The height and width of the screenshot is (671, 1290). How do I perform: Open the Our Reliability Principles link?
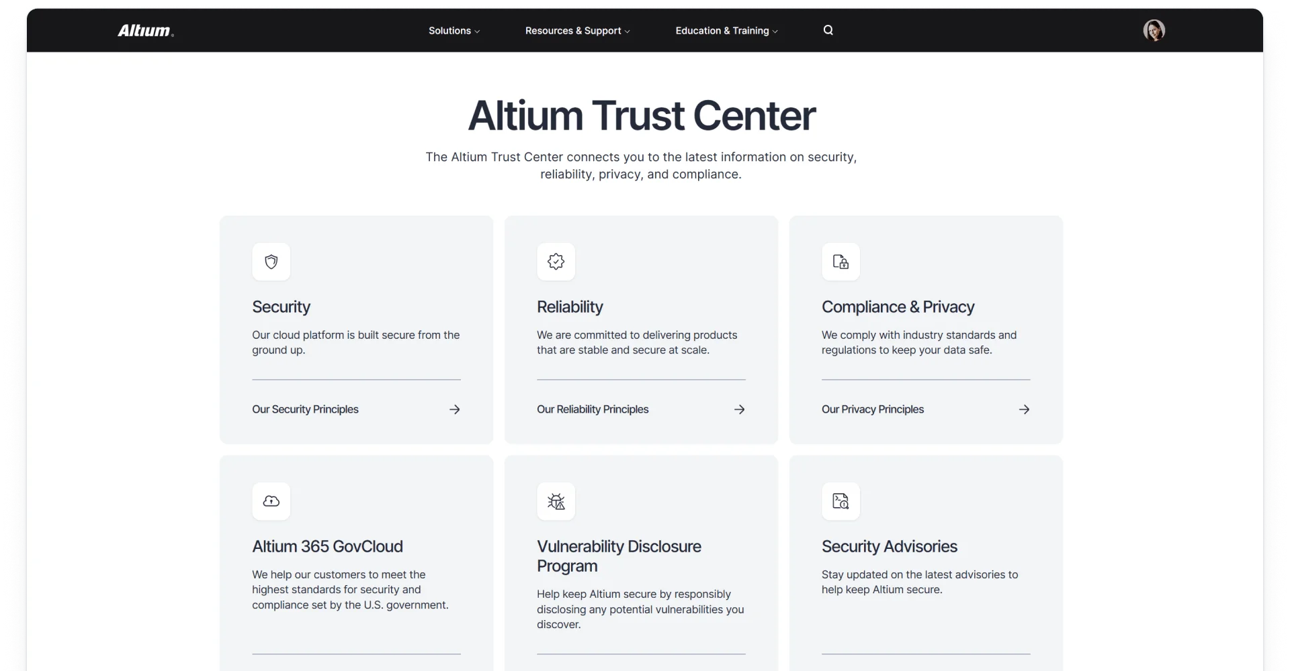[x=593, y=409]
